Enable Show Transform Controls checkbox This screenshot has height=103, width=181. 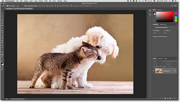tap(23, 5)
